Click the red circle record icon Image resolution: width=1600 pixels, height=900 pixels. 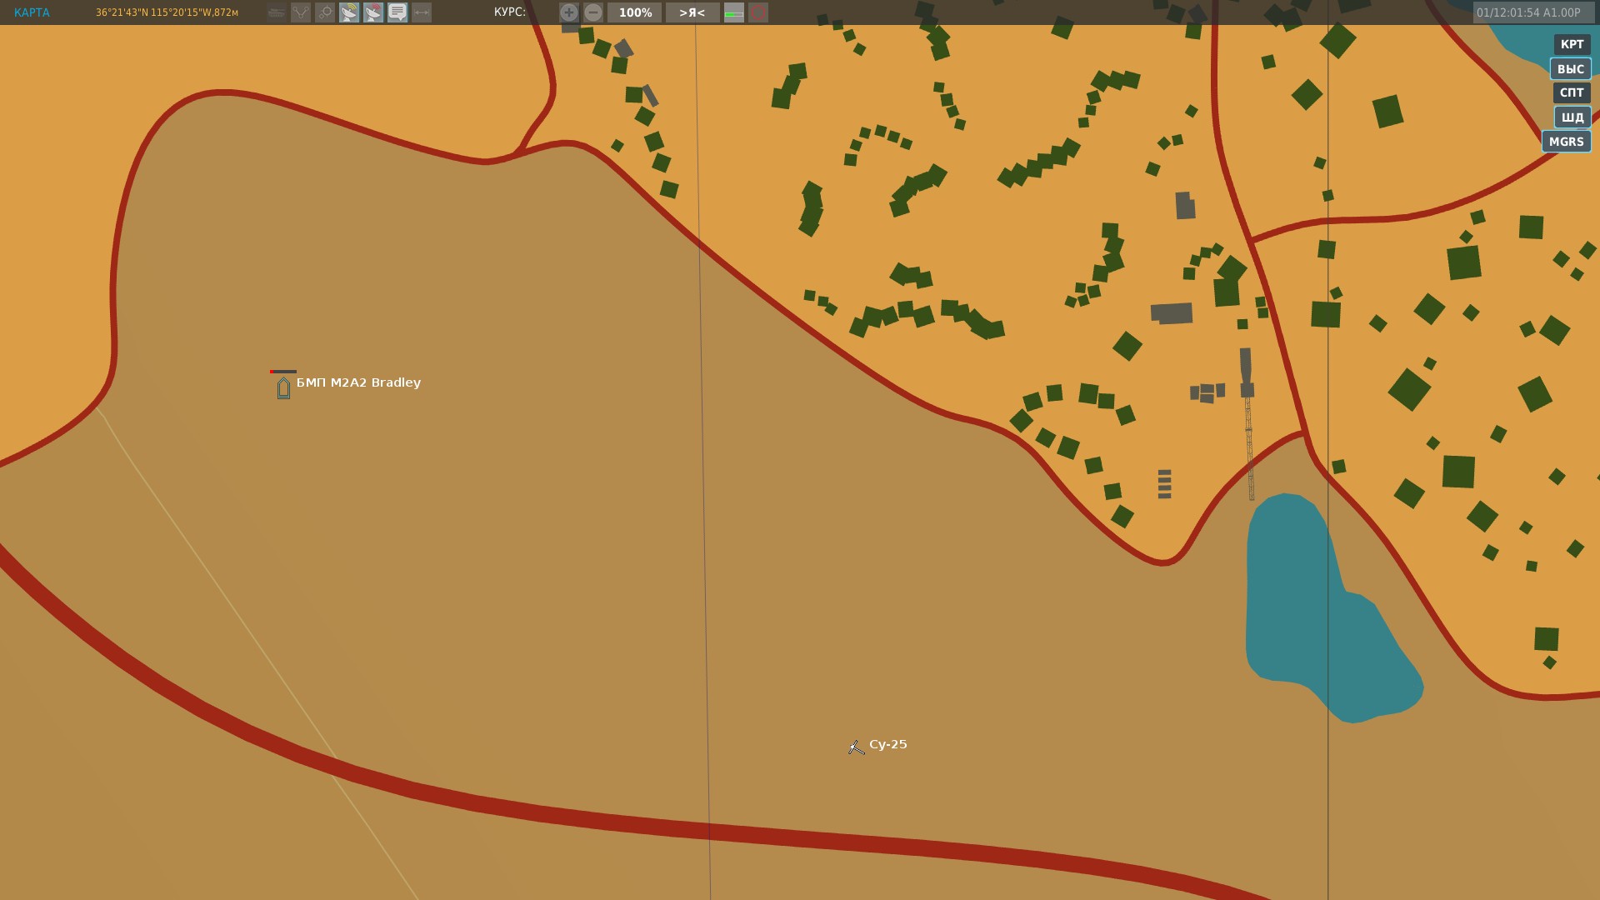coord(758,12)
